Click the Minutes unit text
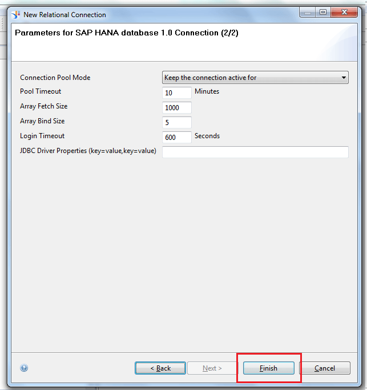The image size is (367, 390). coord(207,91)
